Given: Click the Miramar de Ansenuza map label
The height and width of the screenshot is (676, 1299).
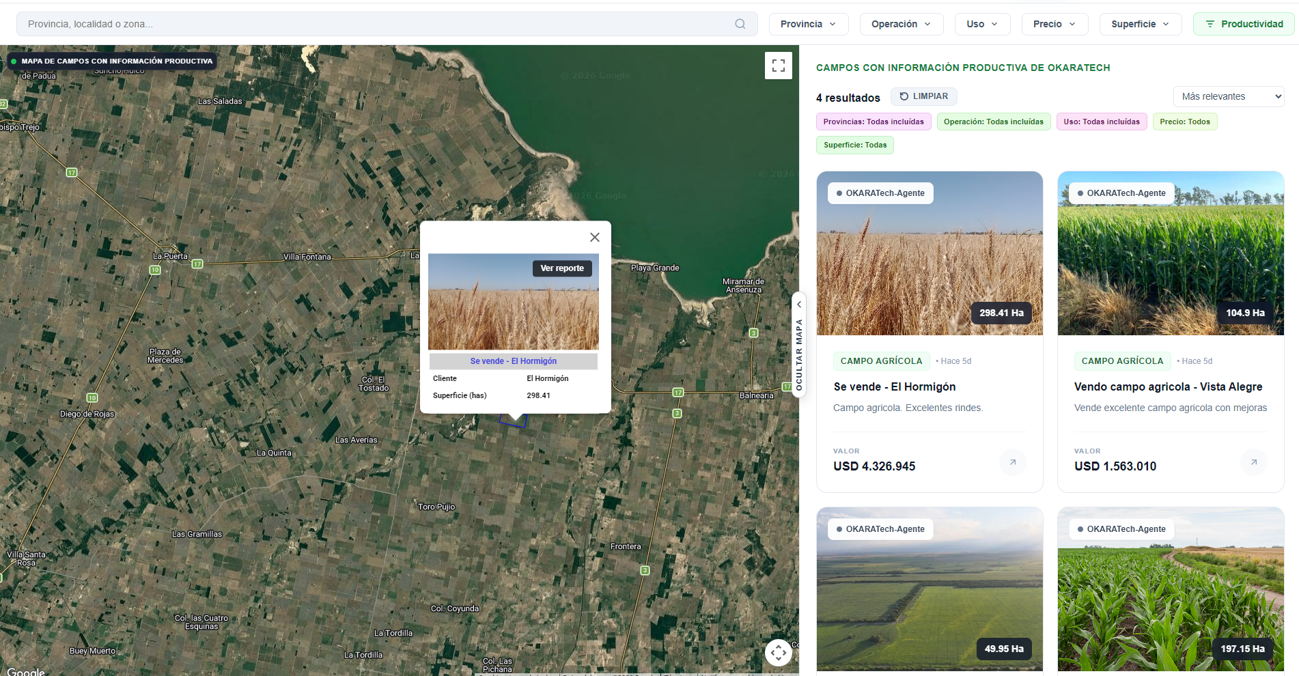Looking at the screenshot, I should [x=744, y=285].
